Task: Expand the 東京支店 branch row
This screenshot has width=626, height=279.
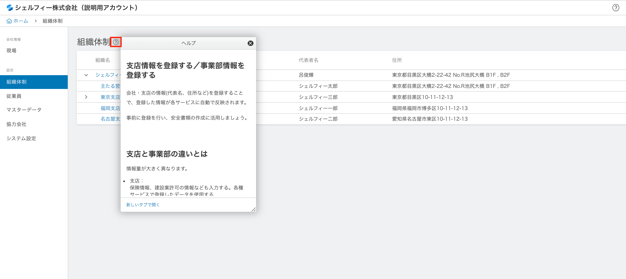Action: [x=86, y=97]
